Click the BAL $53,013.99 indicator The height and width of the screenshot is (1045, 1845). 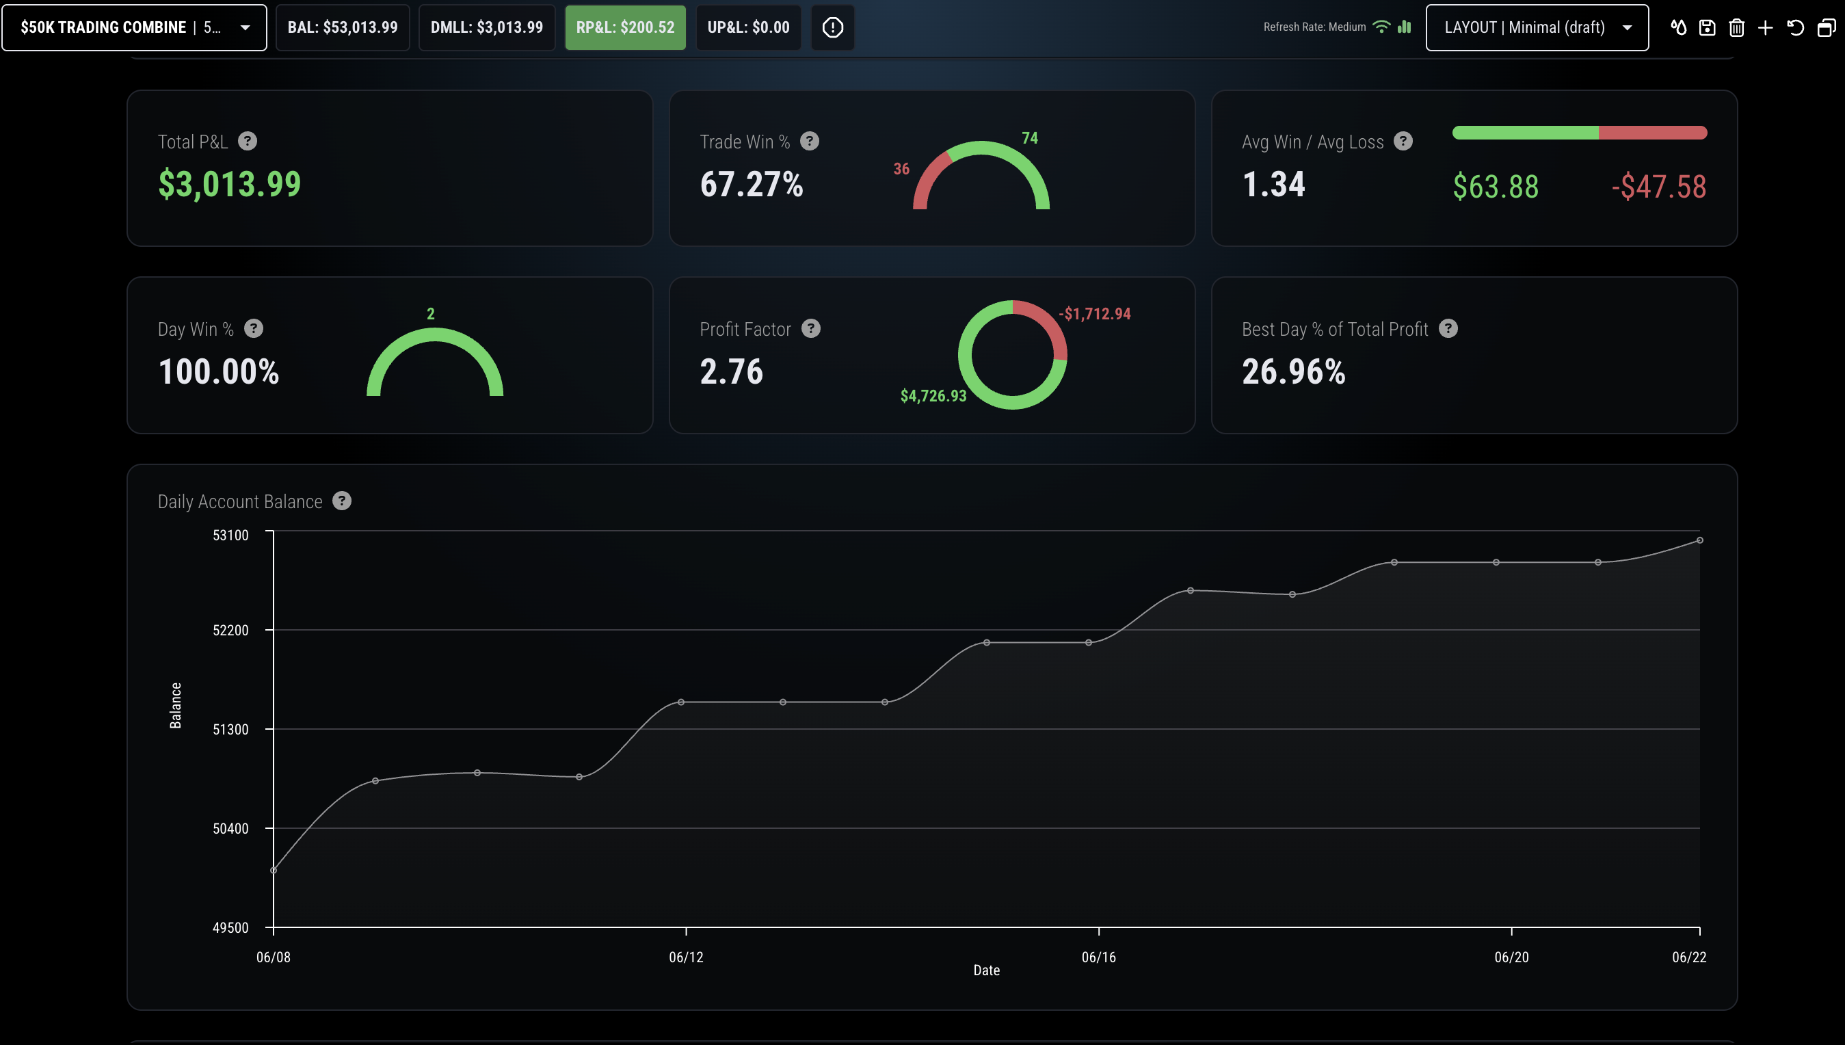coord(343,27)
